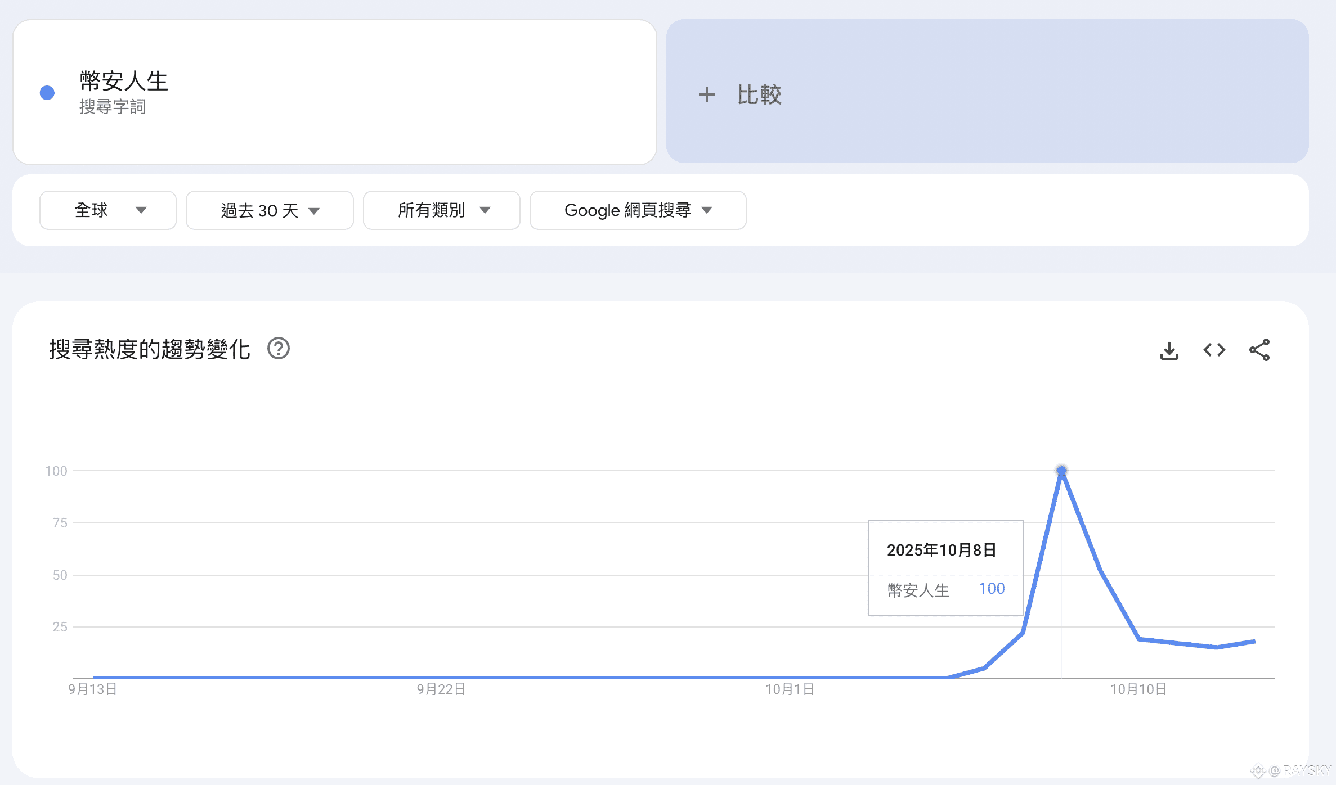Click the download CSV icon
Viewport: 1336px width, 785px height.
(1169, 350)
